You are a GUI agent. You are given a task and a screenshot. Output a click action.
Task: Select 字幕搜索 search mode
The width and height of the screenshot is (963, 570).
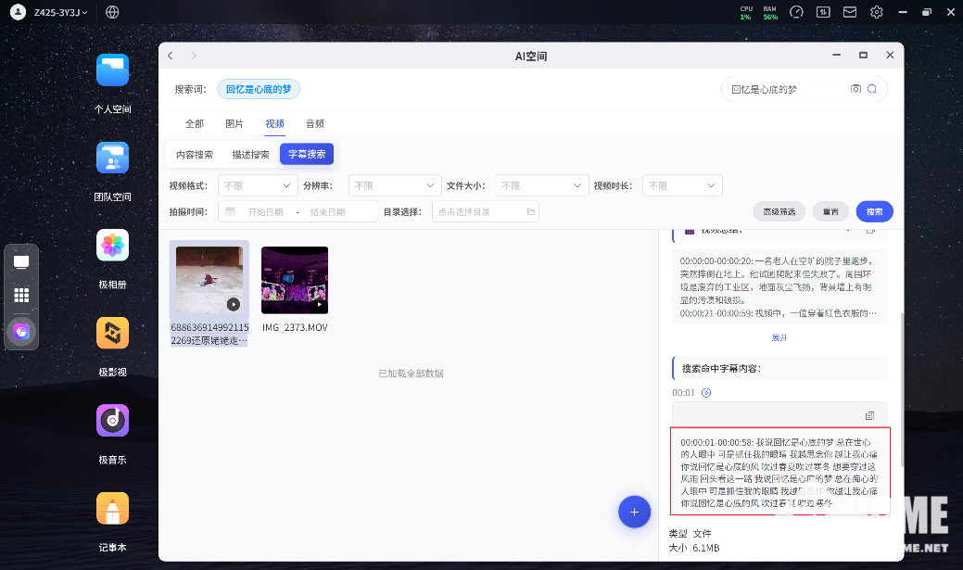(x=307, y=155)
